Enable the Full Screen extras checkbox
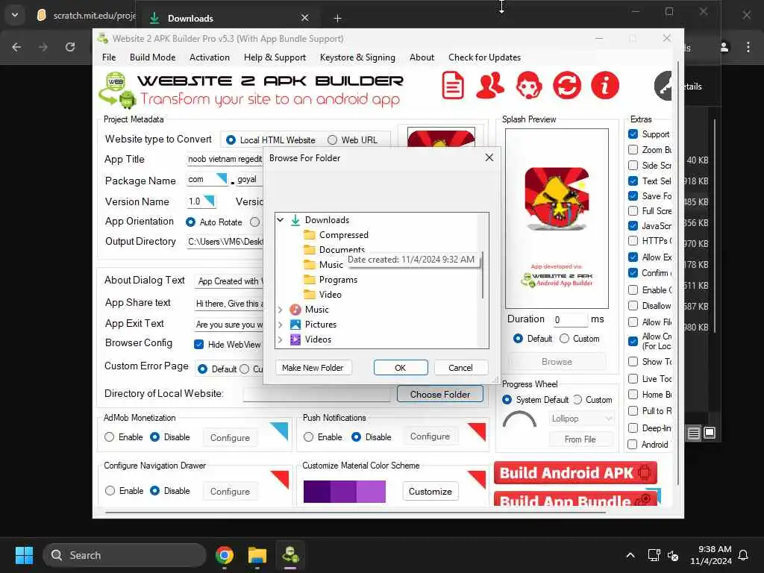The width and height of the screenshot is (764, 573). point(633,211)
